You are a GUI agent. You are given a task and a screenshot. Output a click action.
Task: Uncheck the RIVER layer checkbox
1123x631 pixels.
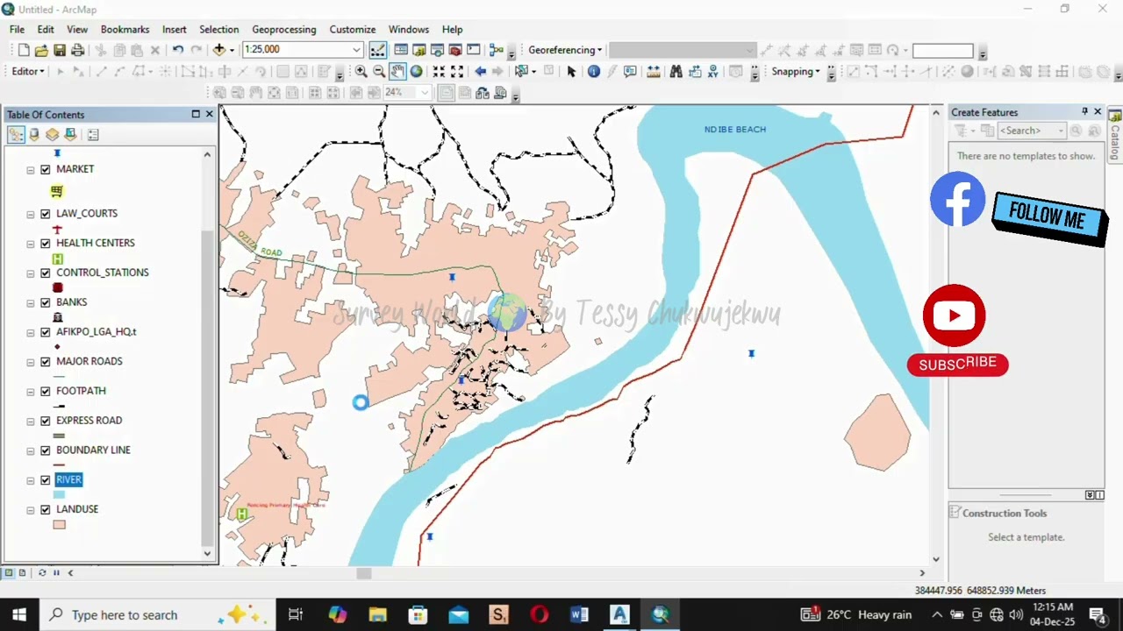coord(46,480)
